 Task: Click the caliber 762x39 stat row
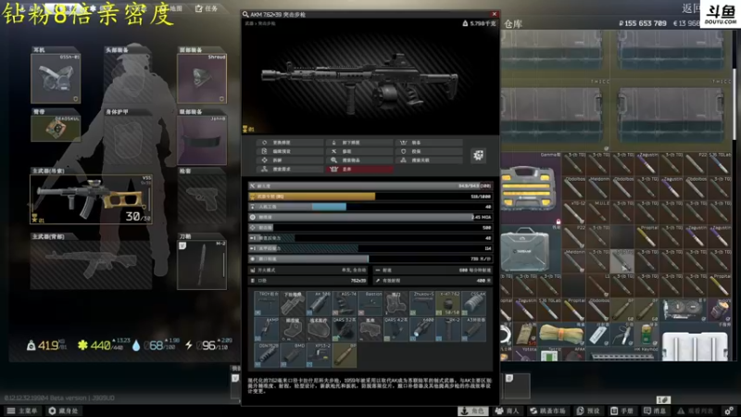pos(309,281)
